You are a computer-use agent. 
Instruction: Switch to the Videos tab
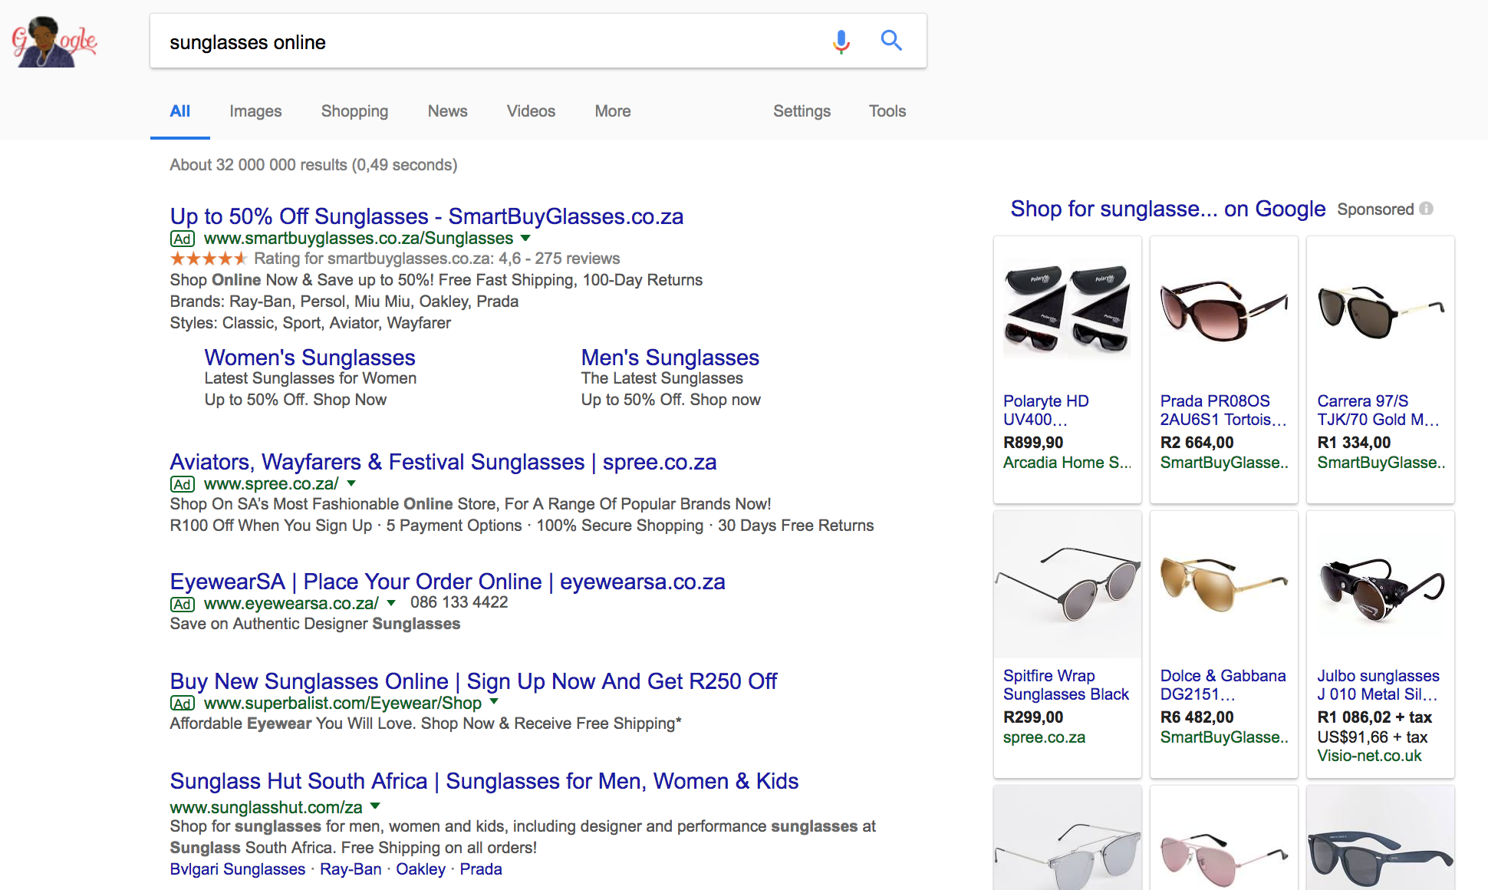pos(531,111)
